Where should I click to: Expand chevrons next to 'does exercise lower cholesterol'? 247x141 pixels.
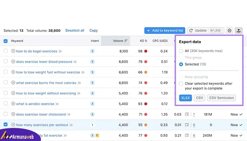click(x=69, y=115)
